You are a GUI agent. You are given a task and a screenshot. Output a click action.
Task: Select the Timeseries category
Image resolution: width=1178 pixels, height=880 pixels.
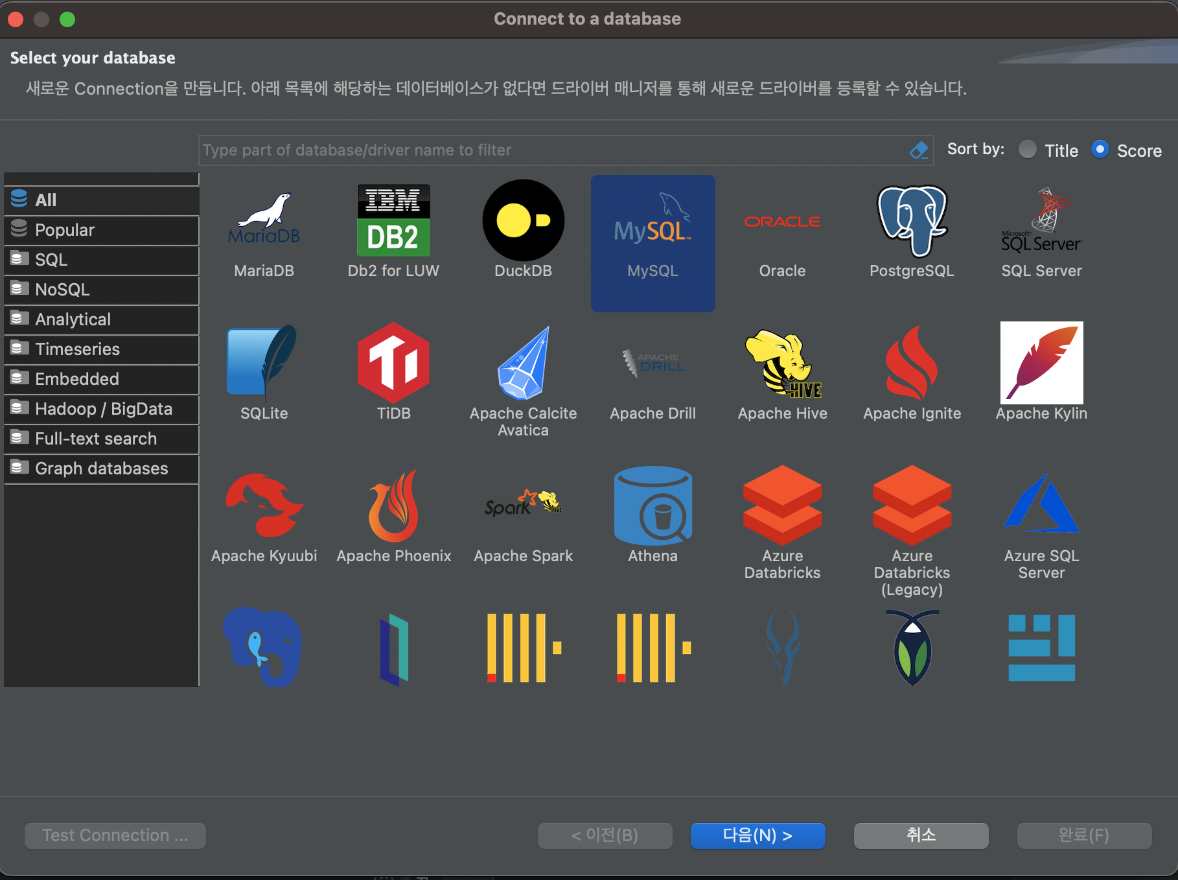pyautogui.click(x=101, y=349)
